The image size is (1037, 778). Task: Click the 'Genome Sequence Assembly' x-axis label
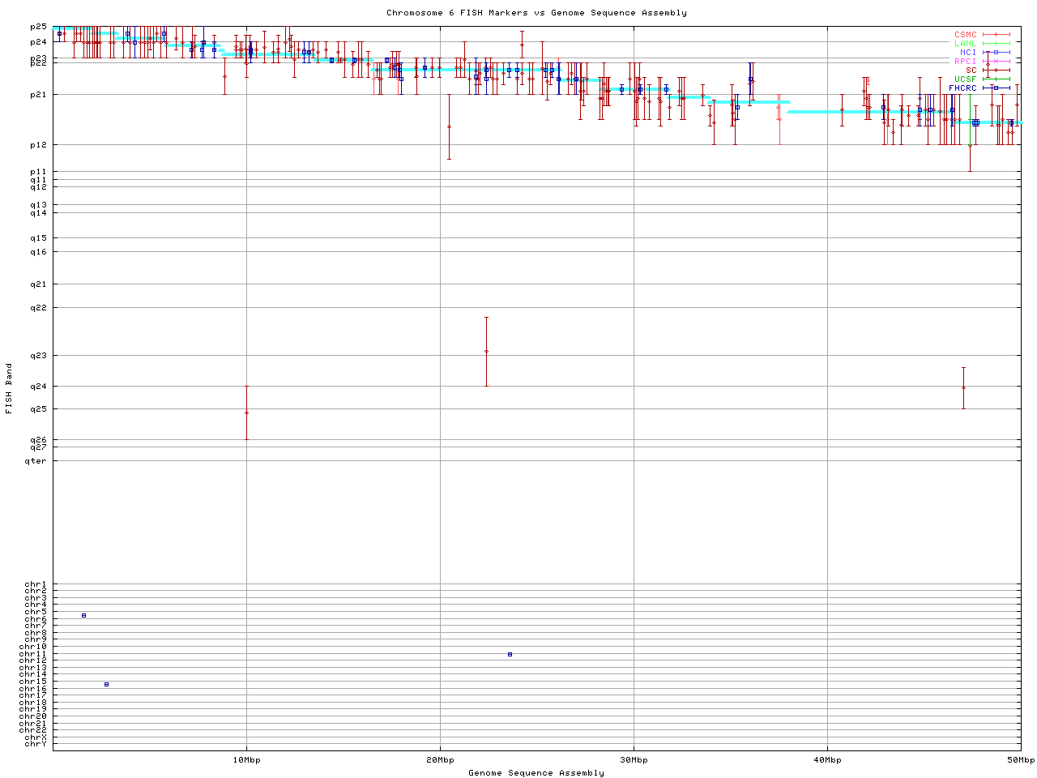pos(536,773)
